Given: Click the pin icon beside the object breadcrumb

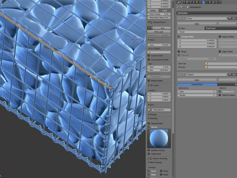Looking at the screenshot, I should (178, 7).
